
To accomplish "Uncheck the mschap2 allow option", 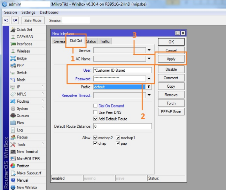I will pos(95,138).
